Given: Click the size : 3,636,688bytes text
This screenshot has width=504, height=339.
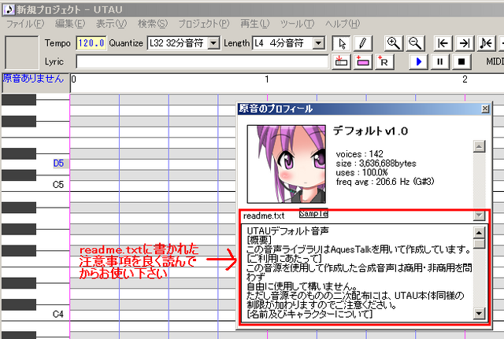Looking at the screenshot, I should click(376, 164).
